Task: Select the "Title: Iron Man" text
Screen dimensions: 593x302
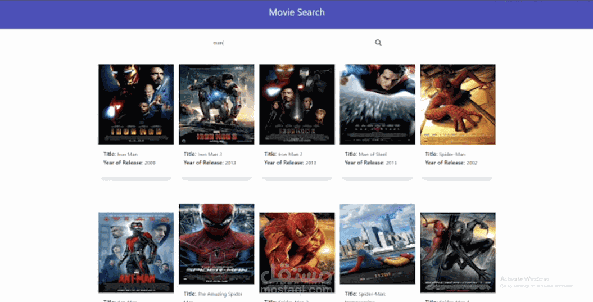Action: (121, 154)
